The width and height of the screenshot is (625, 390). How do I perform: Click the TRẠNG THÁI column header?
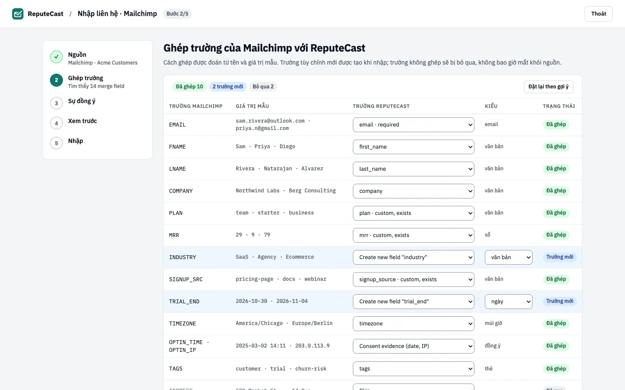point(559,106)
